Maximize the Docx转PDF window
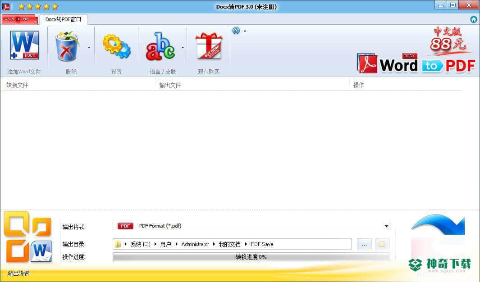The width and height of the screenshot is (480, 282). [x=453, y=5]
